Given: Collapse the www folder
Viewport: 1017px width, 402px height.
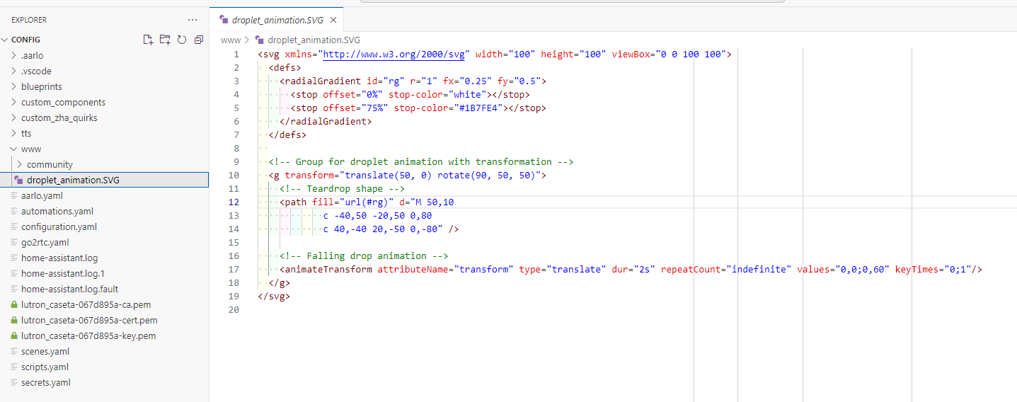Looking at the screenshot, I should [x=14, y=149].
